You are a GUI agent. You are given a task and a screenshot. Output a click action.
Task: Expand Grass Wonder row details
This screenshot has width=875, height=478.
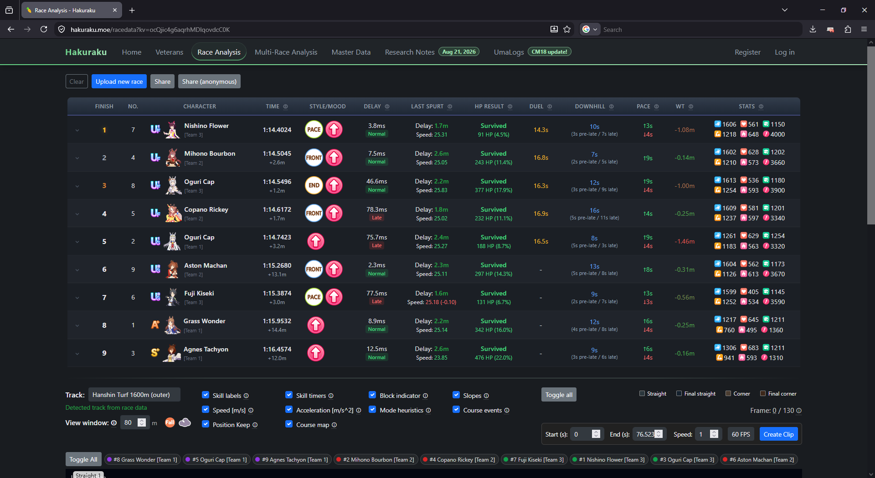coord(77,325)
